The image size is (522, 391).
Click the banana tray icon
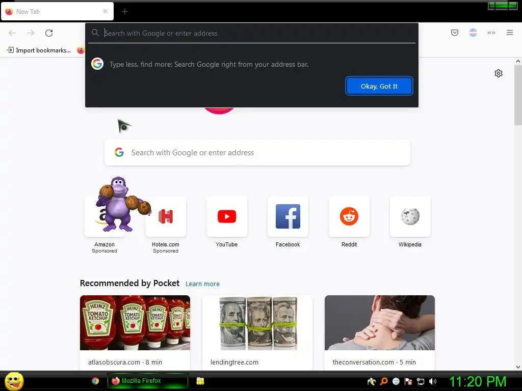point(371,381)
